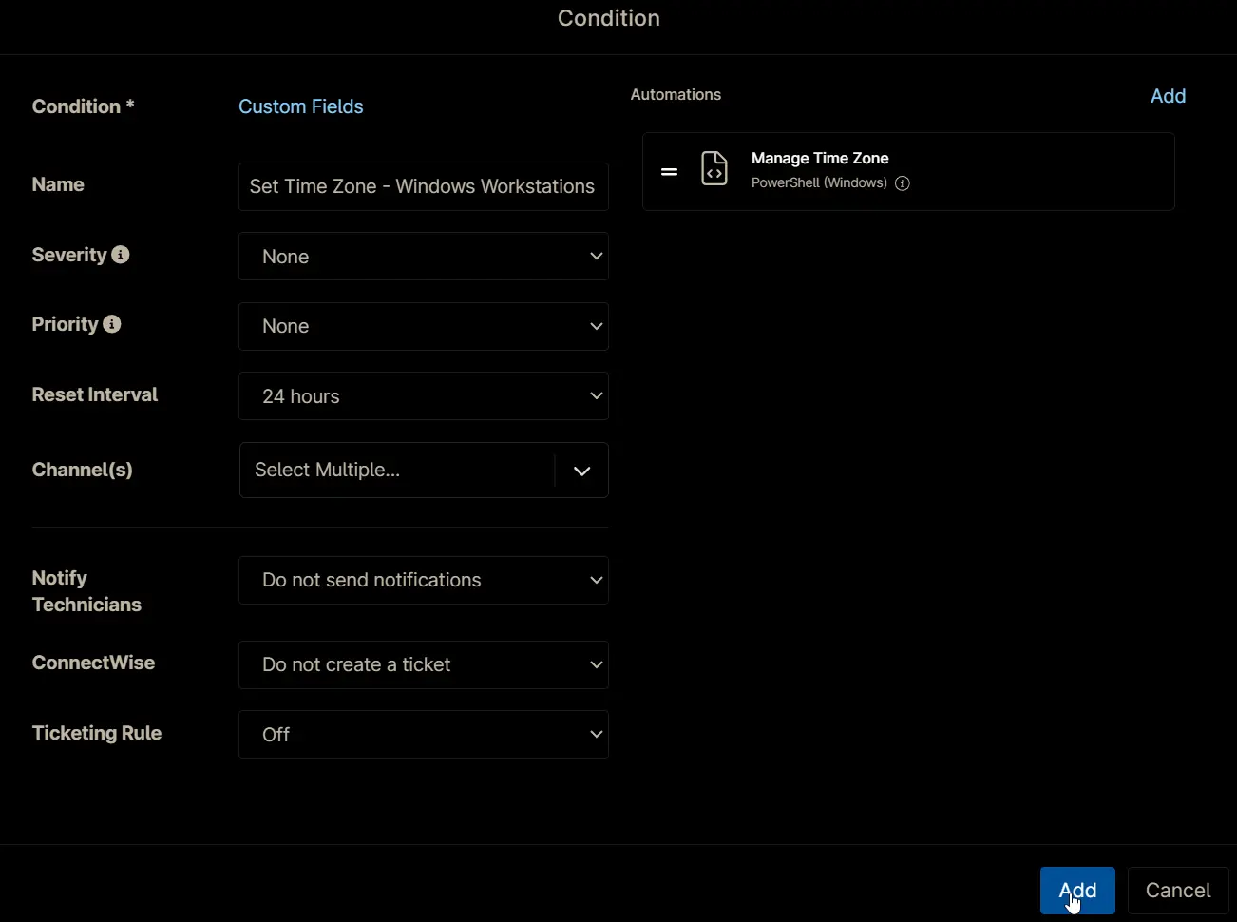The height and width of the screenshot is (922, 1237).
Task: Open the Severity dropdown
Action: point(424,257)
